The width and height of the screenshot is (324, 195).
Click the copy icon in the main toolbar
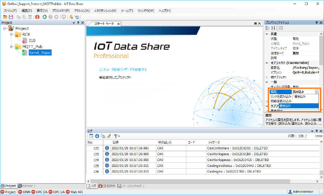[x=18, y=17]
